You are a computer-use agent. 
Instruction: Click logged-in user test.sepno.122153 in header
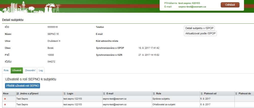point(189,3)
